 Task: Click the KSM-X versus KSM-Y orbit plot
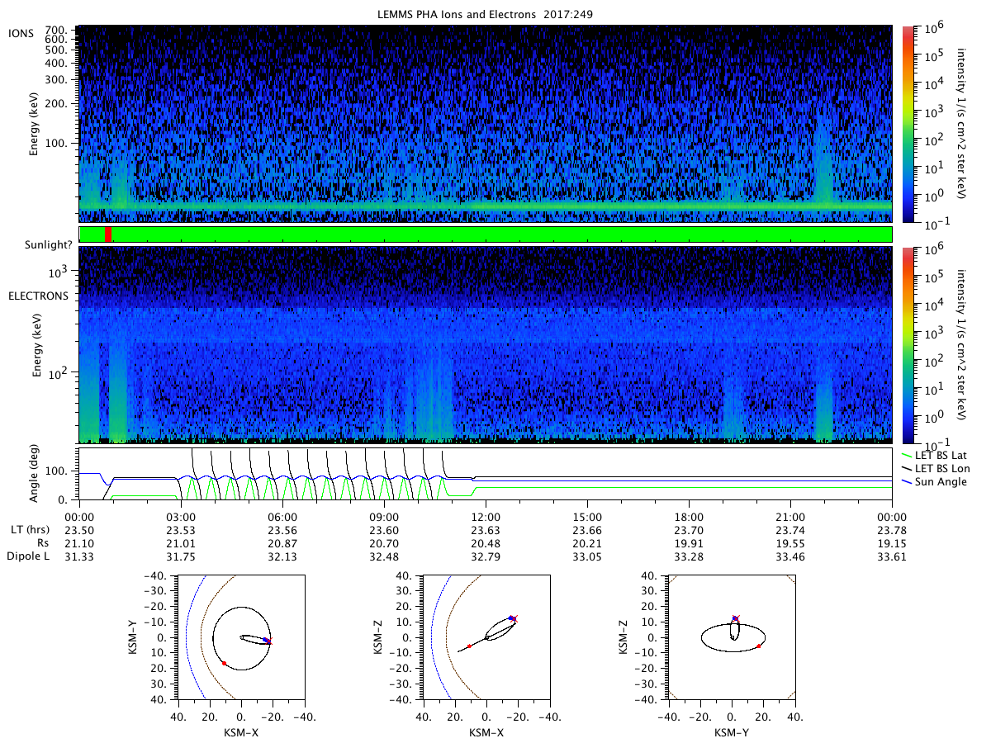(x=240, y=637)
